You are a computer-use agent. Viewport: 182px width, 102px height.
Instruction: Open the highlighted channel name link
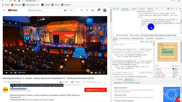tap(18, 89)
